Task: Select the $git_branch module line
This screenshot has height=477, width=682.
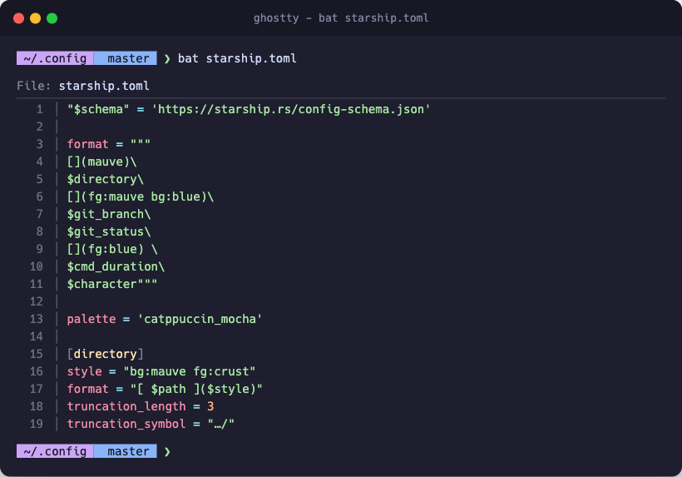Action: pyautogui.click(x=109, y=214)
